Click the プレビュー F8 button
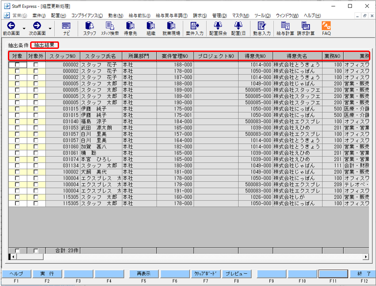This screenshot has width=376, height=286. [x=237, y=273]
